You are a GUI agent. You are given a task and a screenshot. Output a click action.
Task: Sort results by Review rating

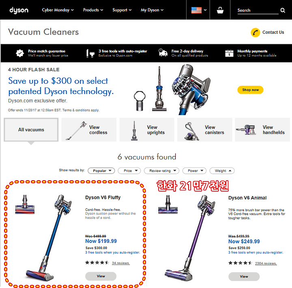[161, 171]
